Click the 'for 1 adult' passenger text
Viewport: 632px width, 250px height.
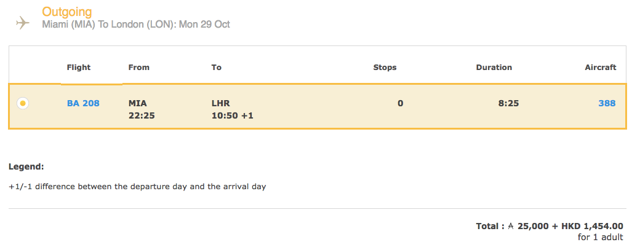(600, 237)
